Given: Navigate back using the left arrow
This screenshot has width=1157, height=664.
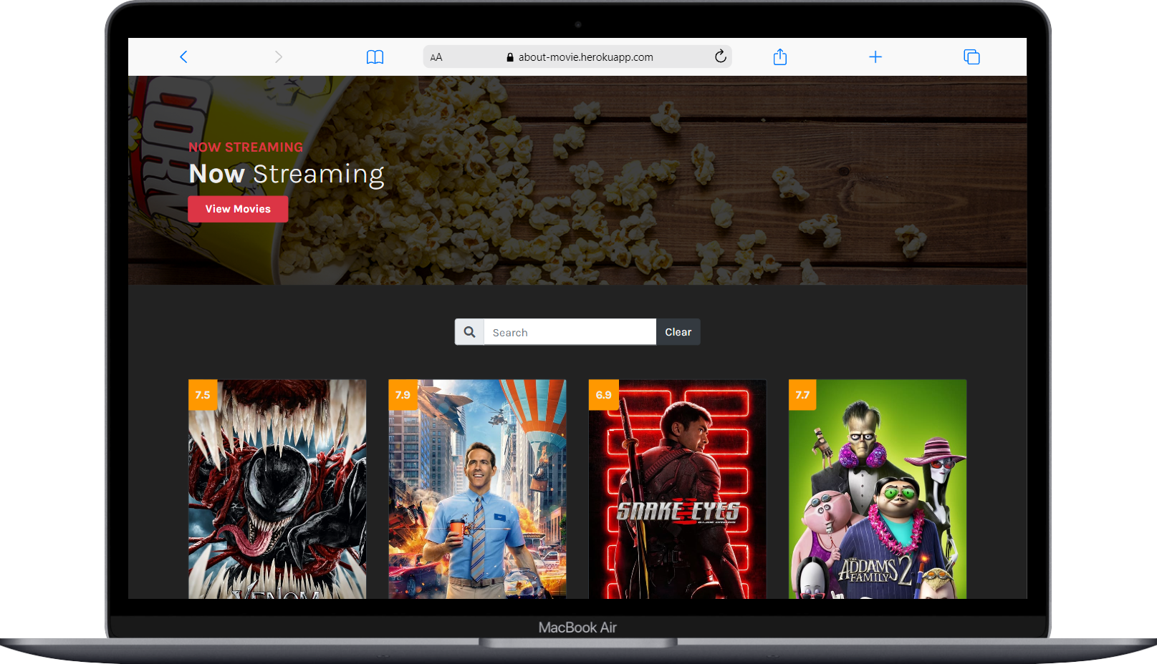Looking at the screenshot, I should coord(183,57).
